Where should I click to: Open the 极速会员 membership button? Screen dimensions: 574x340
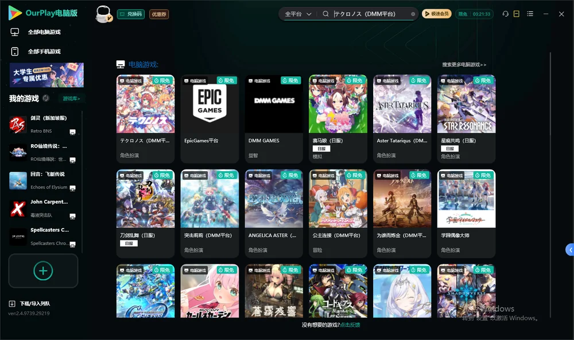click(x=436, y=14)
